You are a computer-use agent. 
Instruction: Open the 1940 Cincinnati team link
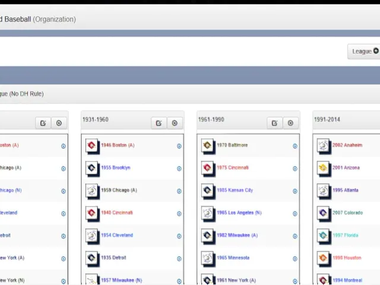tap(117, 213)
